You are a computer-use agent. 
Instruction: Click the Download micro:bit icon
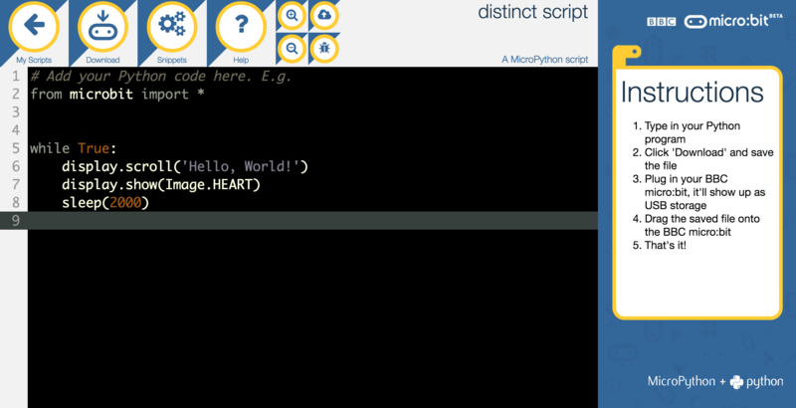point(102,27)
